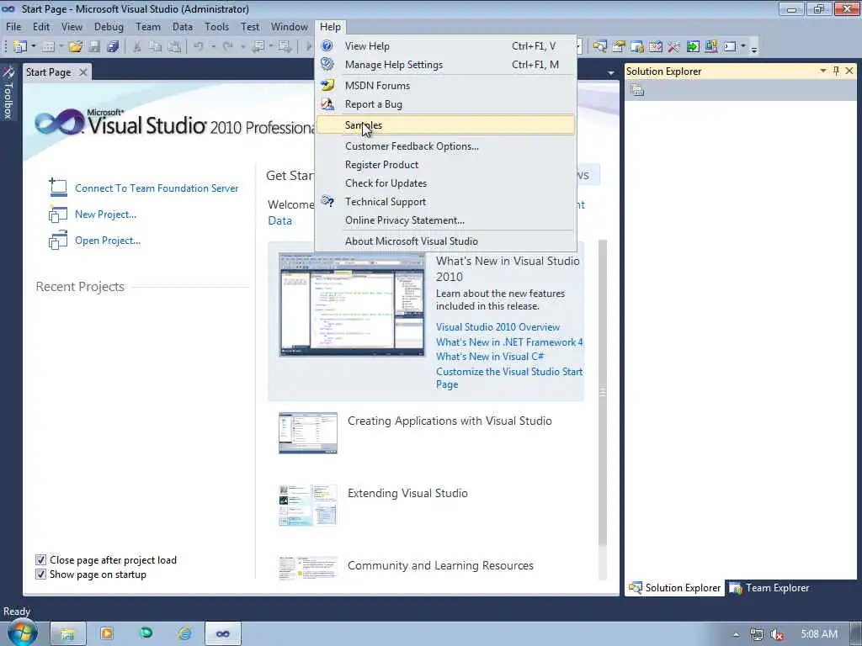Screen dimensions: 862x646
Task: Expand the collapsed Toolbox side tab
Action: click(x=8, y=93)
